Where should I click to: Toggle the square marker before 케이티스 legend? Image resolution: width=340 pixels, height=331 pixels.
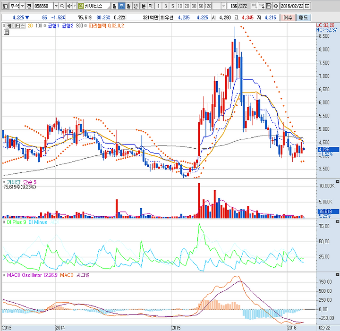pyautogui.click(x=4, y=26)
